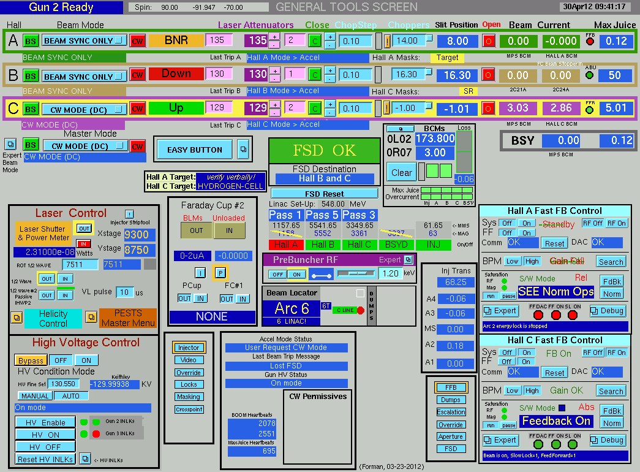Click the Master Mode red CW button

tap(138, 147)
